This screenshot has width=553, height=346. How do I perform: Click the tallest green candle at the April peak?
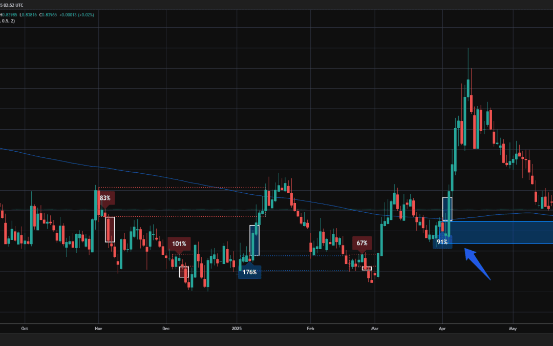click(469, 87)
